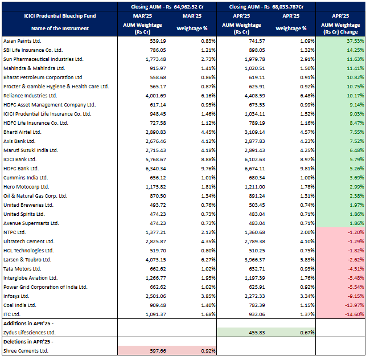Select the Ultratech Cement Ltd. cell
Viewport: 366px width, 356px height.
pyautogui.click(x=29, y=242)
